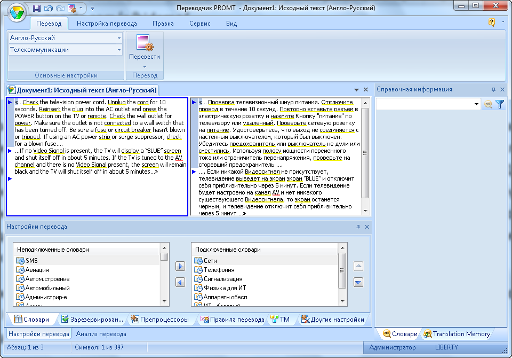Redo the action in the quick access toolbar
The height and width of the screenshot is (358, 512).
60,8
